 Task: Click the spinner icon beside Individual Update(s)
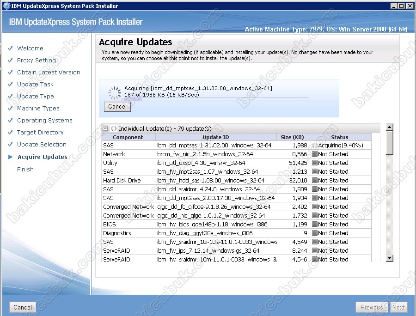click(x=114, y=128)
